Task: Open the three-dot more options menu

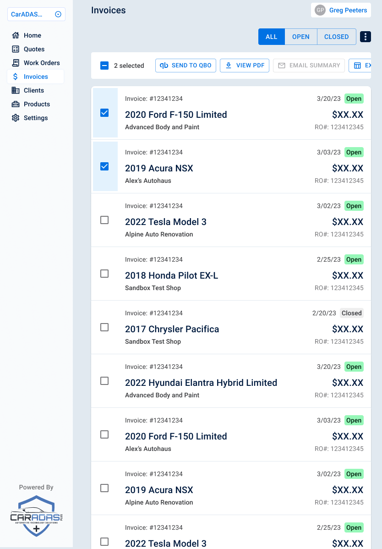Action: (x=365, y=37)
